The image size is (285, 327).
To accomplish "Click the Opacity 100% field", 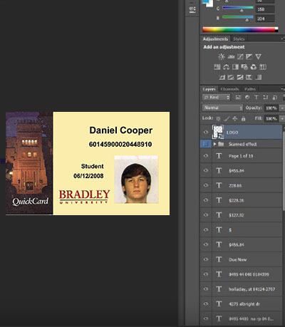I will pos(271,108).
